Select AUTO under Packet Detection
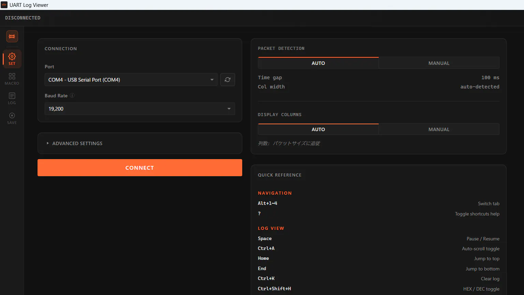The width and height of the screenshot is (524, 295). point(318,63)
